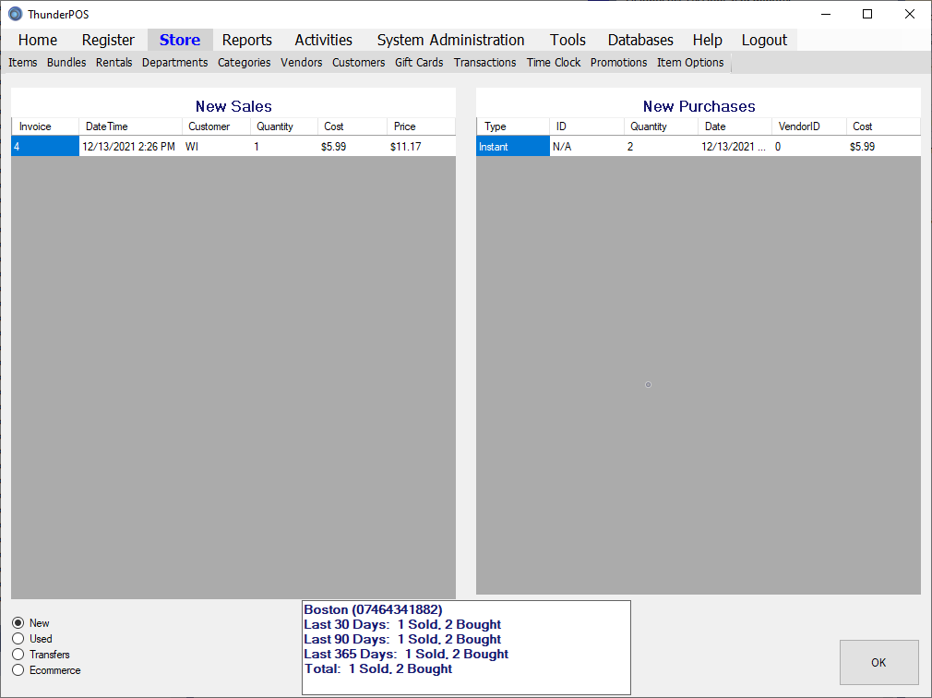Open the System Administration menu

pyautogui.click(x=450, y=40)
